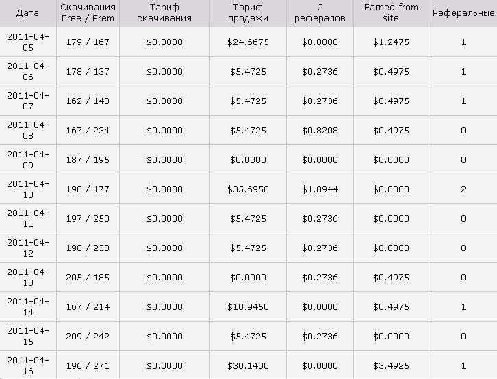Select the 178 / 137 downloads cell

pyautogui.click(x=88, y=72)
